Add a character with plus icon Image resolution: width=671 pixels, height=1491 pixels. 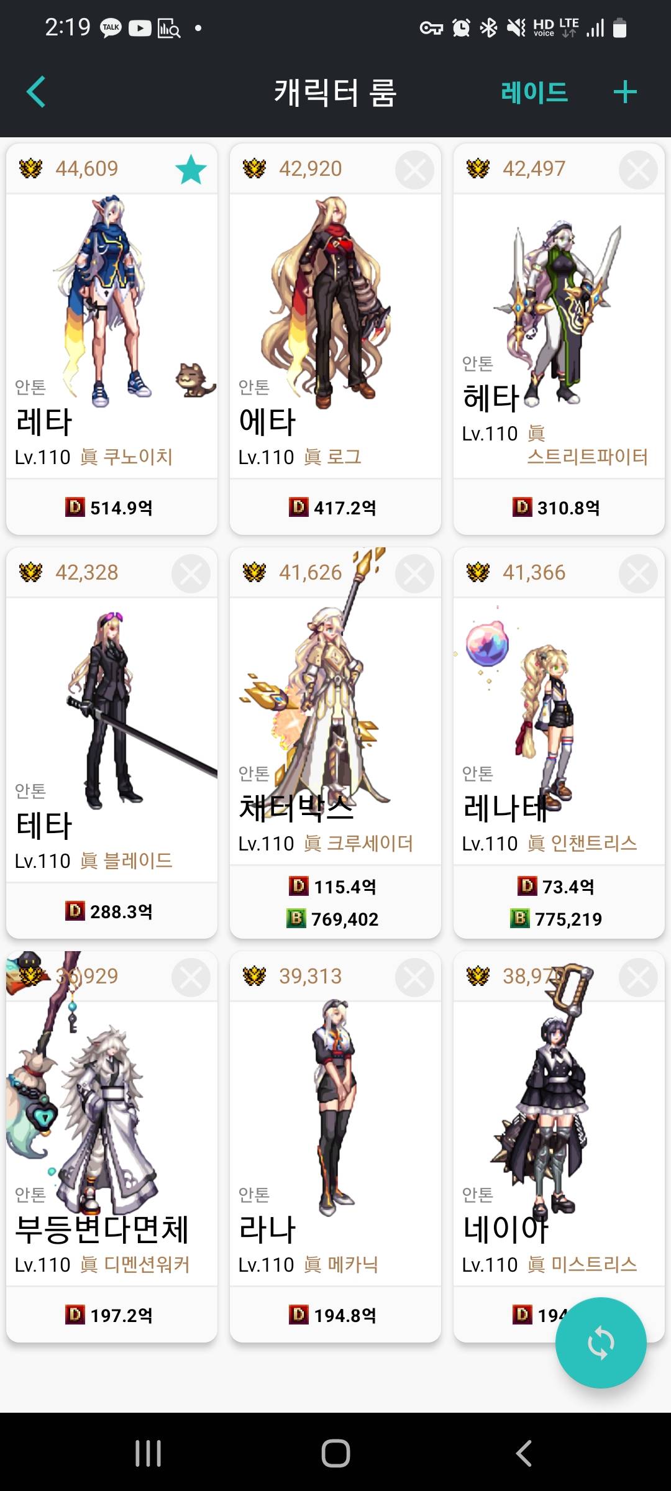click(625, 92)
